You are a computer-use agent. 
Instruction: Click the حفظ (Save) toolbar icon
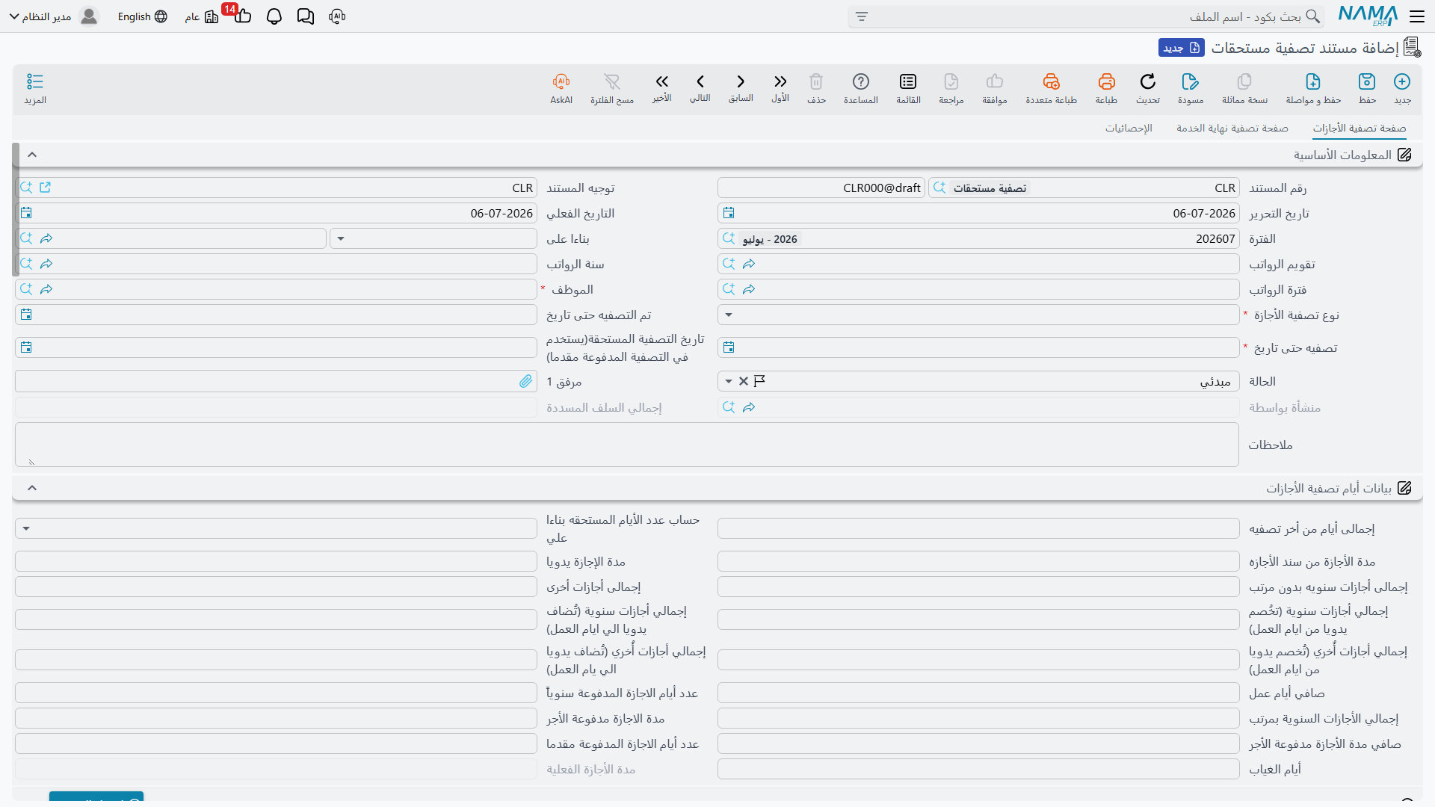[1367, 81]
